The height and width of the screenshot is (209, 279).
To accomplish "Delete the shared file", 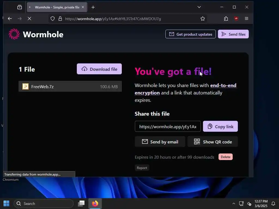I will point(225,157).
